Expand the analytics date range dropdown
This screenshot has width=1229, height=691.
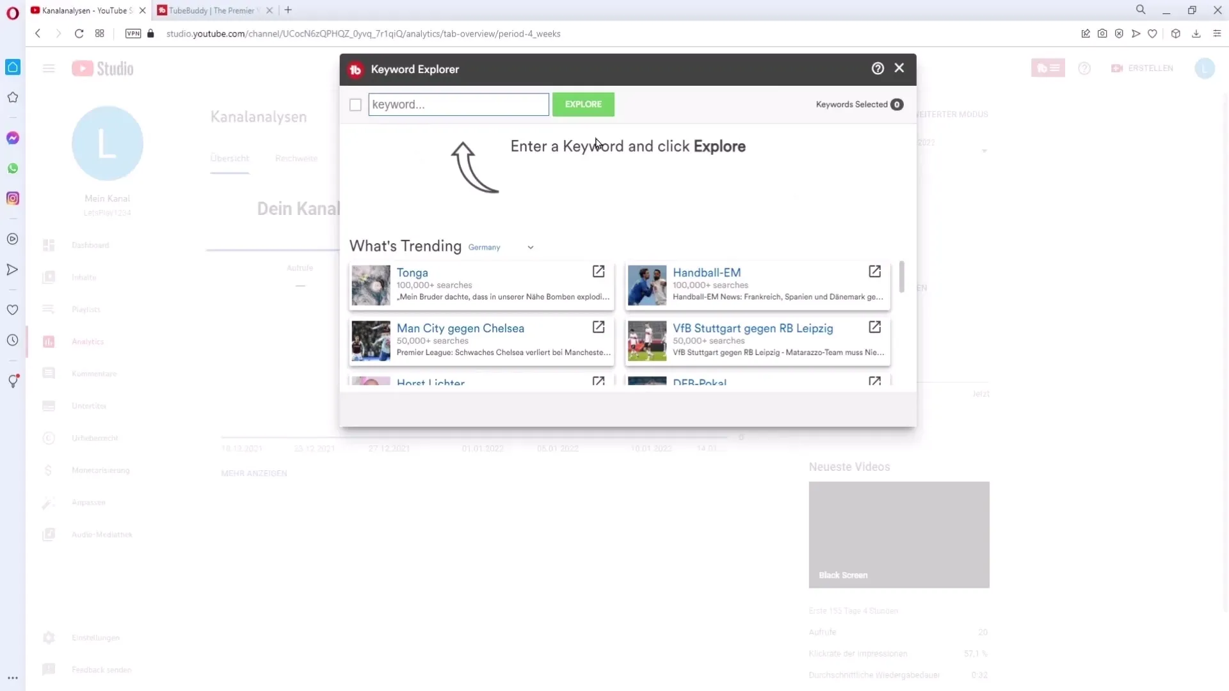(x=984, y=151)
